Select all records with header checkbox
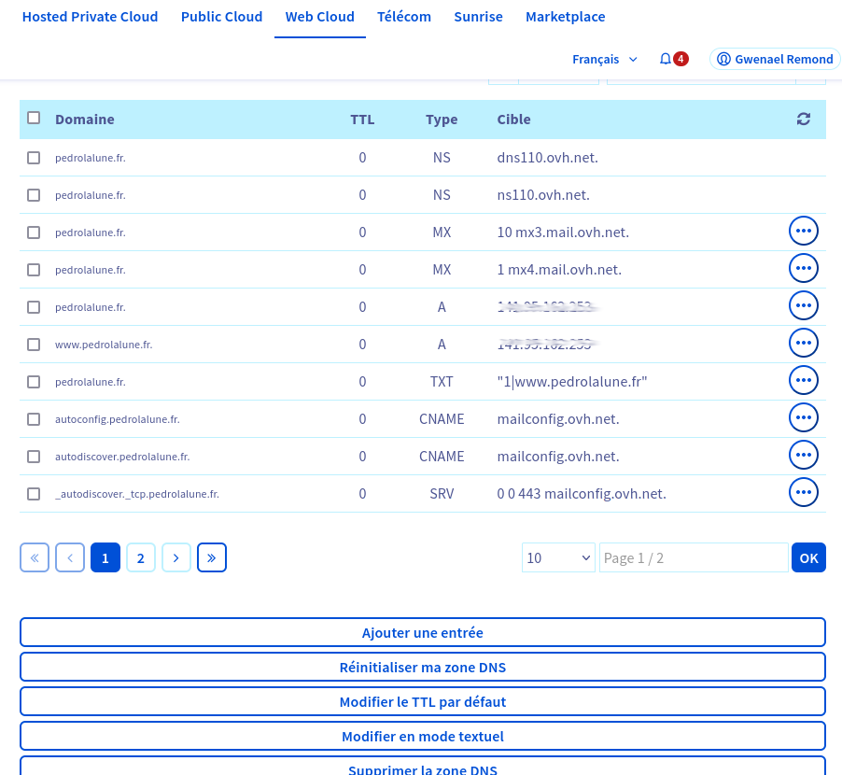The width and height of the screenshot is (842, 775). point(34,119)
